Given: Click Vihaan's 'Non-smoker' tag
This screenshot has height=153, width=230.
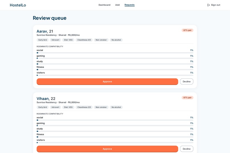Looking at the screenshot, I should pos(101,107).
